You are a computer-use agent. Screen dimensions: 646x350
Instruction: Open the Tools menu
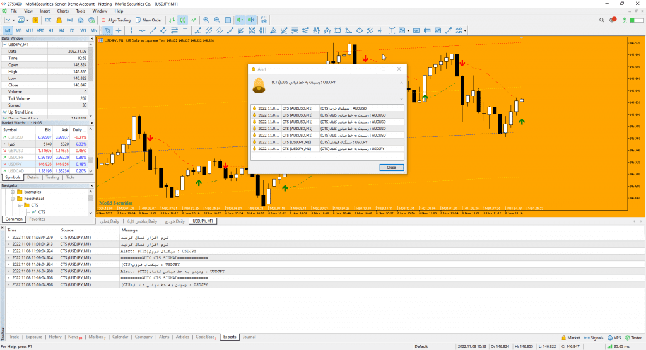(81, 11)
